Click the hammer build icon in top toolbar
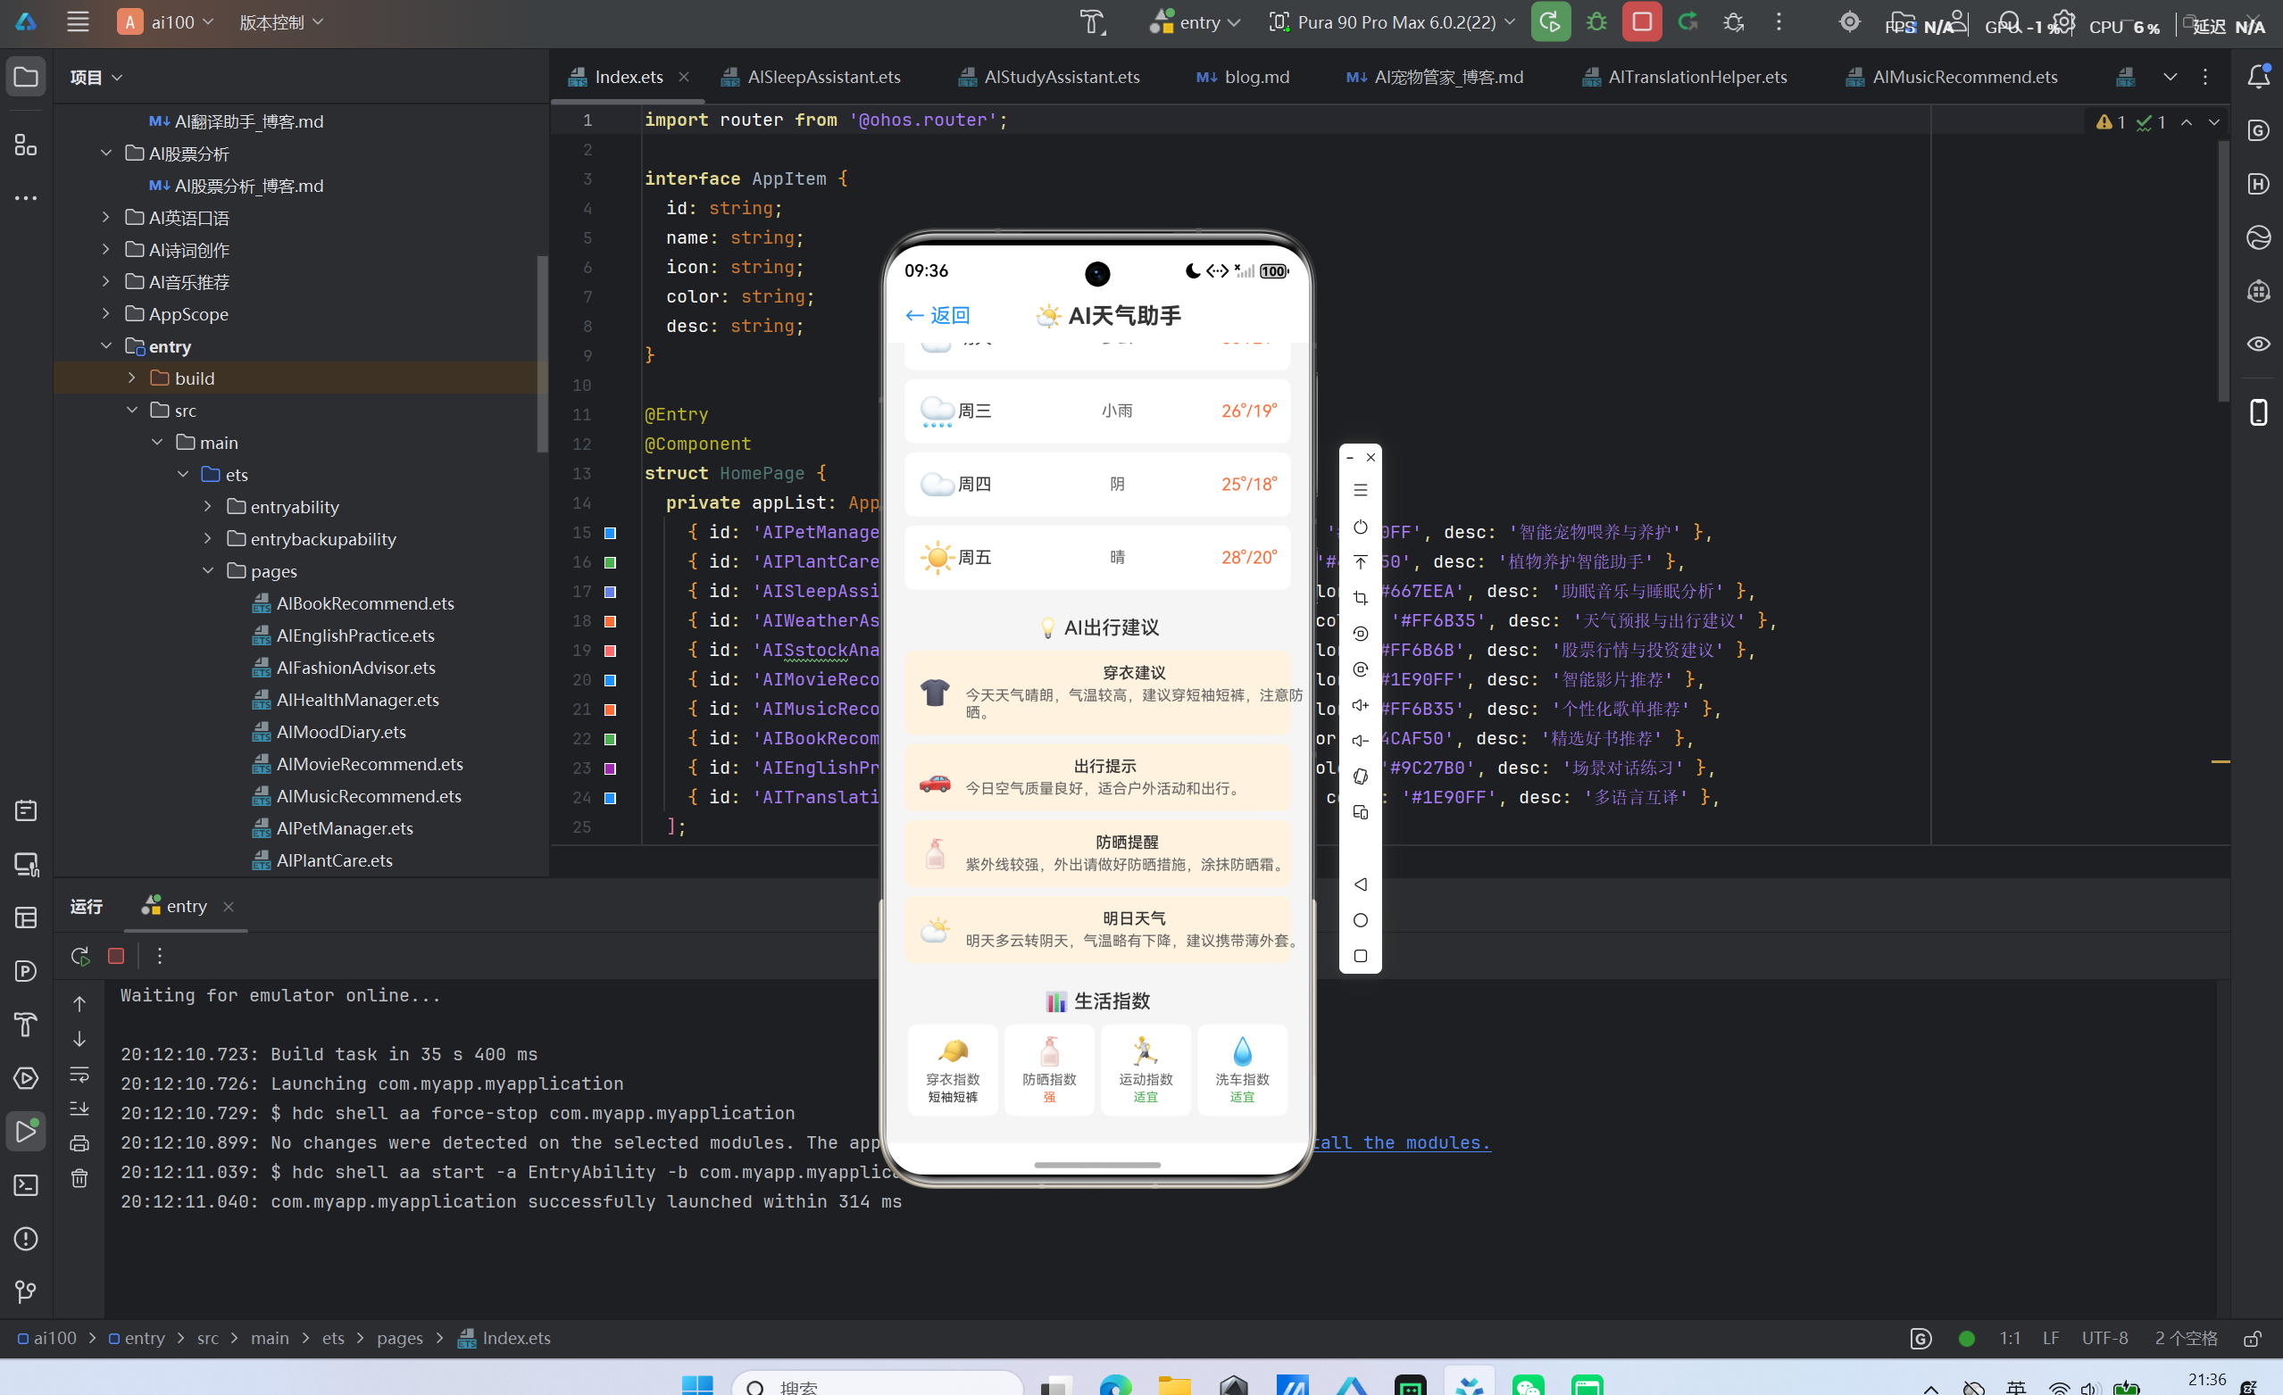The height and width of the screenshot is (1395, 2283). [1092, 22]
